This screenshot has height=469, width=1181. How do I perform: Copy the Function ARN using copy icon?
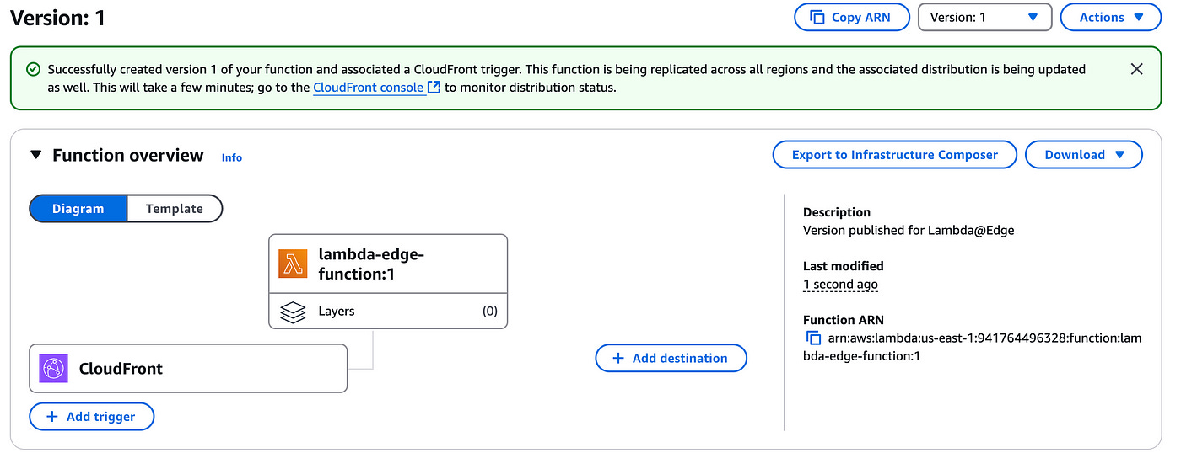coord(813,338)
